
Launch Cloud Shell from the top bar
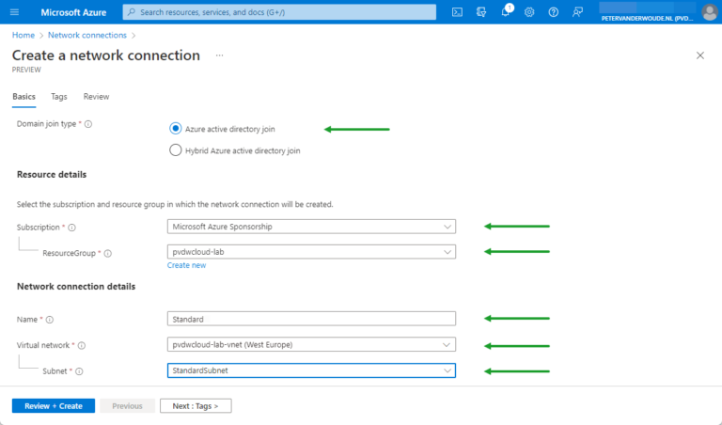pos(457,12)
